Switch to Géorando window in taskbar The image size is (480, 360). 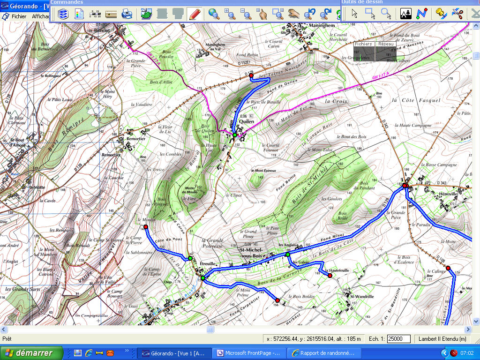[173, 353]
